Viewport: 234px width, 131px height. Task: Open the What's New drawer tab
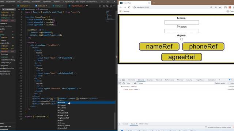[x=143, y=124]
